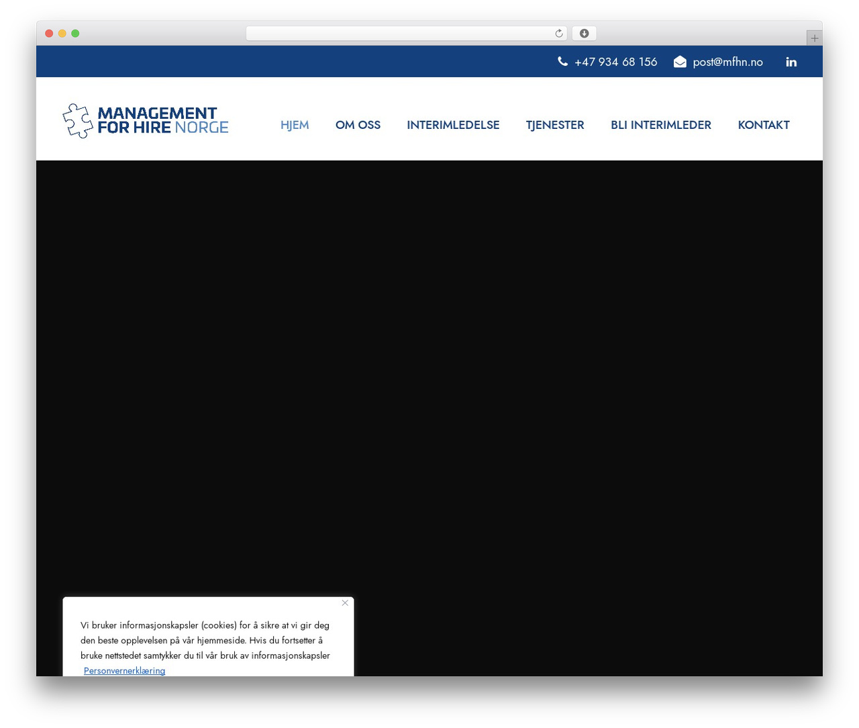Click the browser reload icon

(559, 34)
